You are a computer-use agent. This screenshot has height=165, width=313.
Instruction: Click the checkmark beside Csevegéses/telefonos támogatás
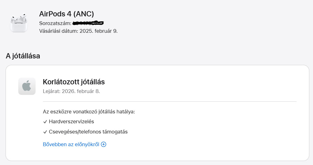pyautogui.click(x=45, y=132)
